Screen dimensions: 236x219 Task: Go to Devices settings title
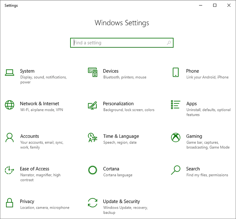point(111,71)
